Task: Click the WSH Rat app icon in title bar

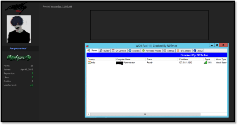Action: [88, 46]
